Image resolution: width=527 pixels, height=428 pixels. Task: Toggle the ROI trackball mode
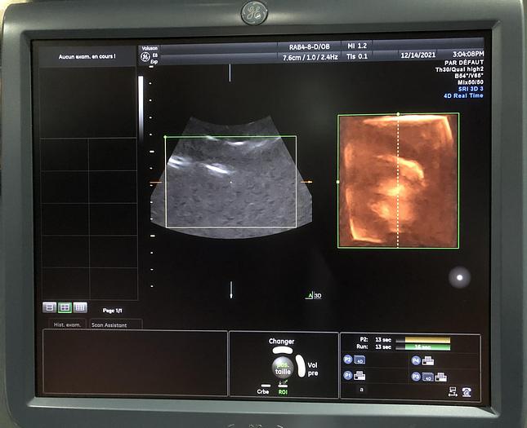tap(283, 390)
